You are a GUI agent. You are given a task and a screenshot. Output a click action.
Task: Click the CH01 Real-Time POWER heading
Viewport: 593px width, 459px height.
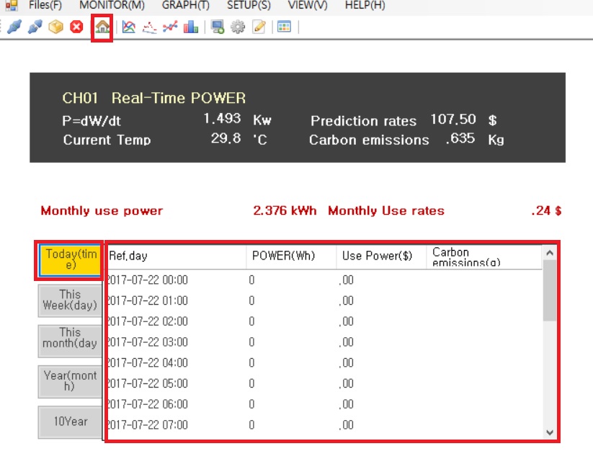(x=154, y=98)
